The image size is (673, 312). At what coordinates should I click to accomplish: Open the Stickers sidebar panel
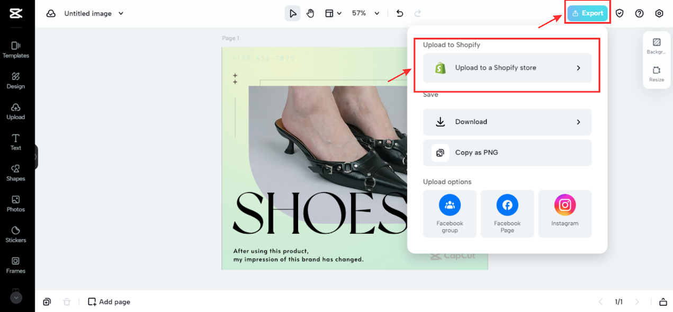coord(16,234)
